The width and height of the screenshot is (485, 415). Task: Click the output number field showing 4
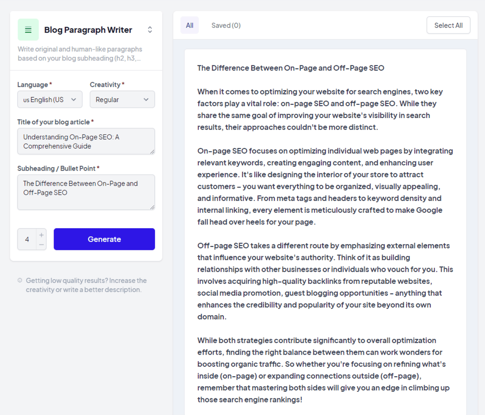(28, 239)
